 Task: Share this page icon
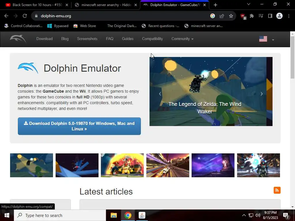coord(222,16)
